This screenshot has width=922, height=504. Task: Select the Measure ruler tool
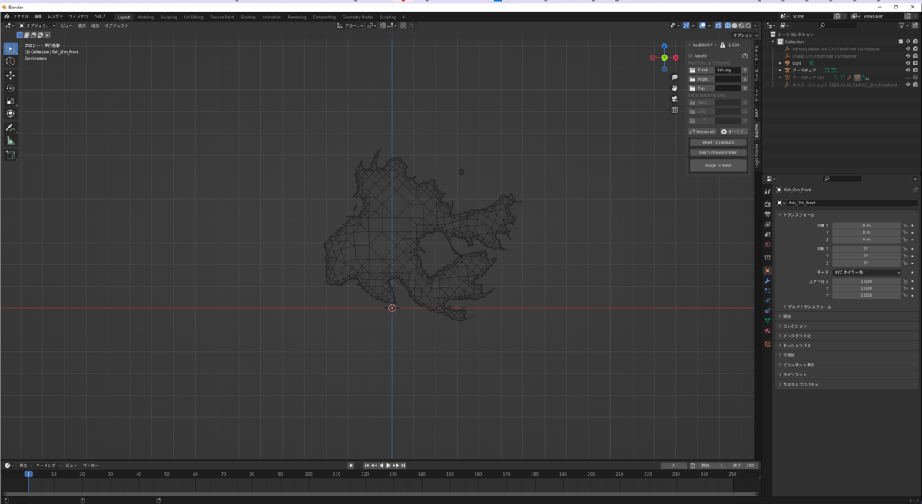pos(10,141)
